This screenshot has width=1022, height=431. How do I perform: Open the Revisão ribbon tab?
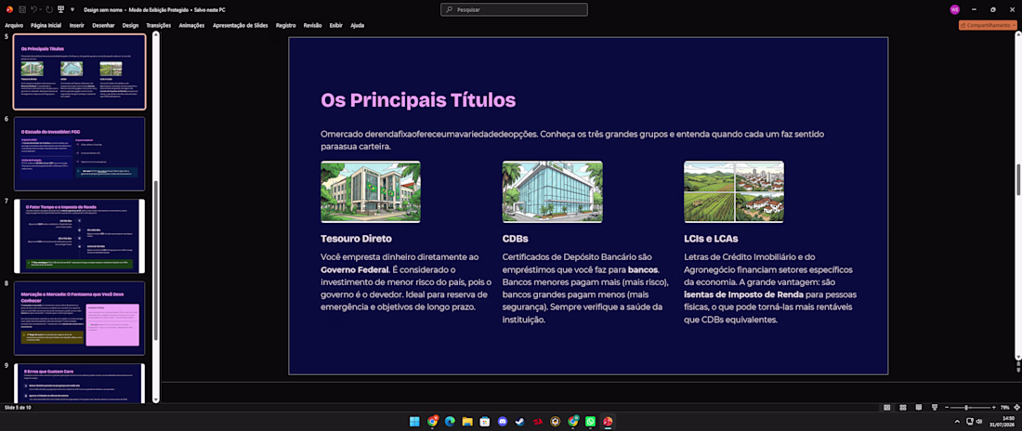[312, 25]
